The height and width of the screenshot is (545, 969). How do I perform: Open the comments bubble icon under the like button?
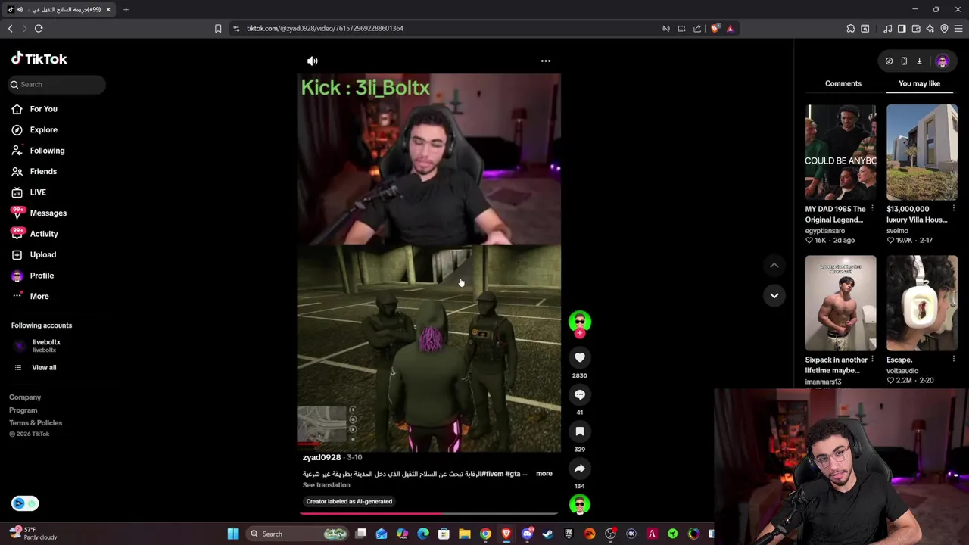[x=580, y=394]
